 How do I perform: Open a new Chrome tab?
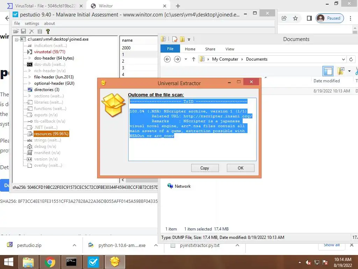coord(178,6)
